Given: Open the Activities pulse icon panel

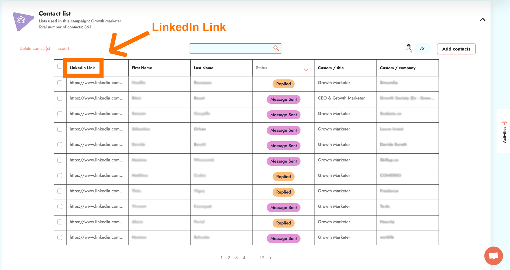Looking at the screenshot, I should tap(504, 123).
